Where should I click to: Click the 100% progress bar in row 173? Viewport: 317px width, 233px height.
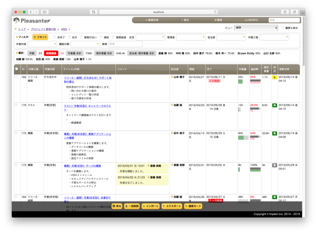(x=255, y=170)
